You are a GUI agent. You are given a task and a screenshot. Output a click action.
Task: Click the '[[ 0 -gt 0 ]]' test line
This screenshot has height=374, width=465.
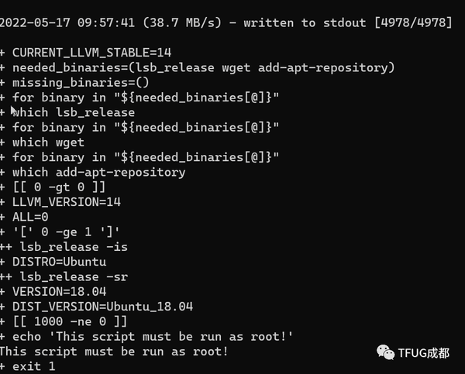tap(53, 187)
